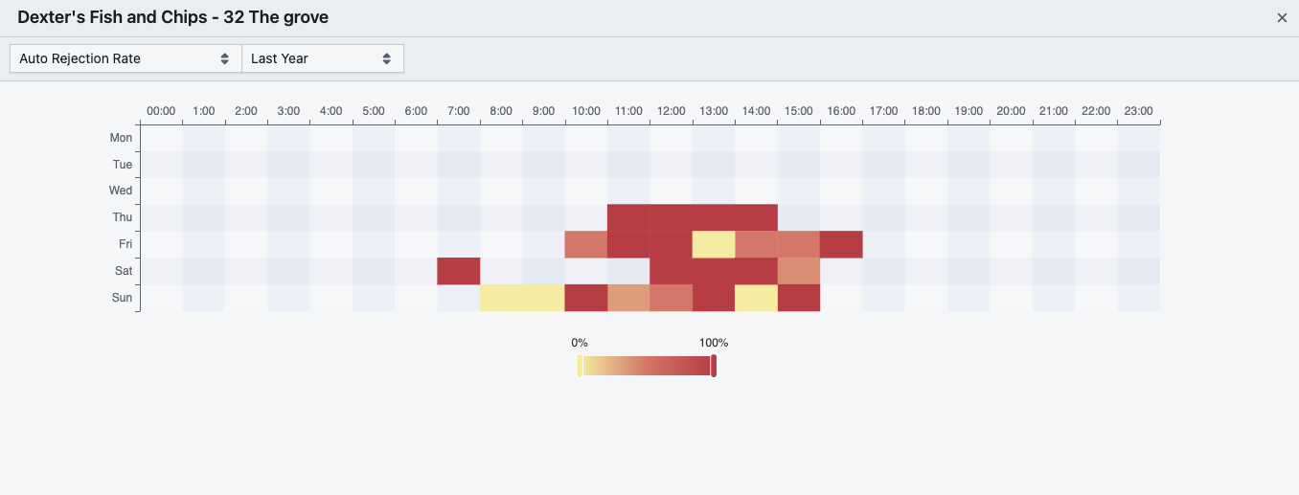The height and width of the screenshot is (495, 1299).
Task: Click the empty Monday 00:00 cell
Action: click(161, 138)
